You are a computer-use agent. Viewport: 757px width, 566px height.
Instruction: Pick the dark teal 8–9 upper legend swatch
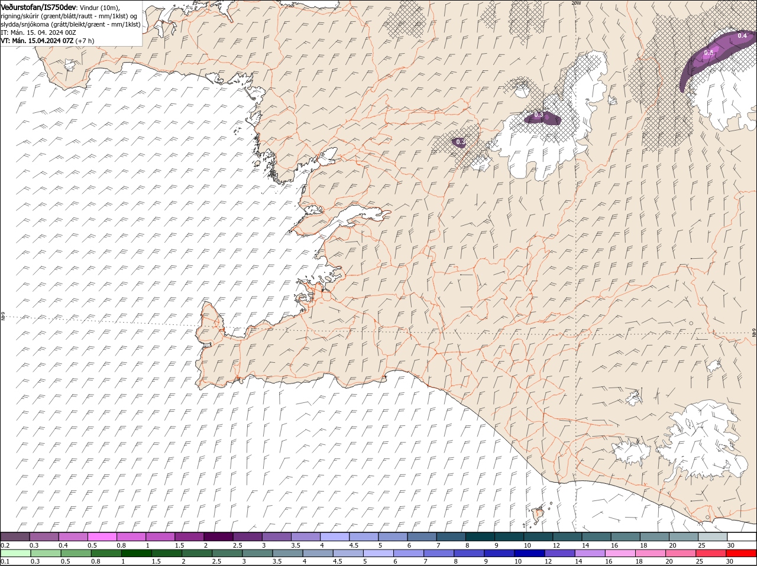point(480,536)
